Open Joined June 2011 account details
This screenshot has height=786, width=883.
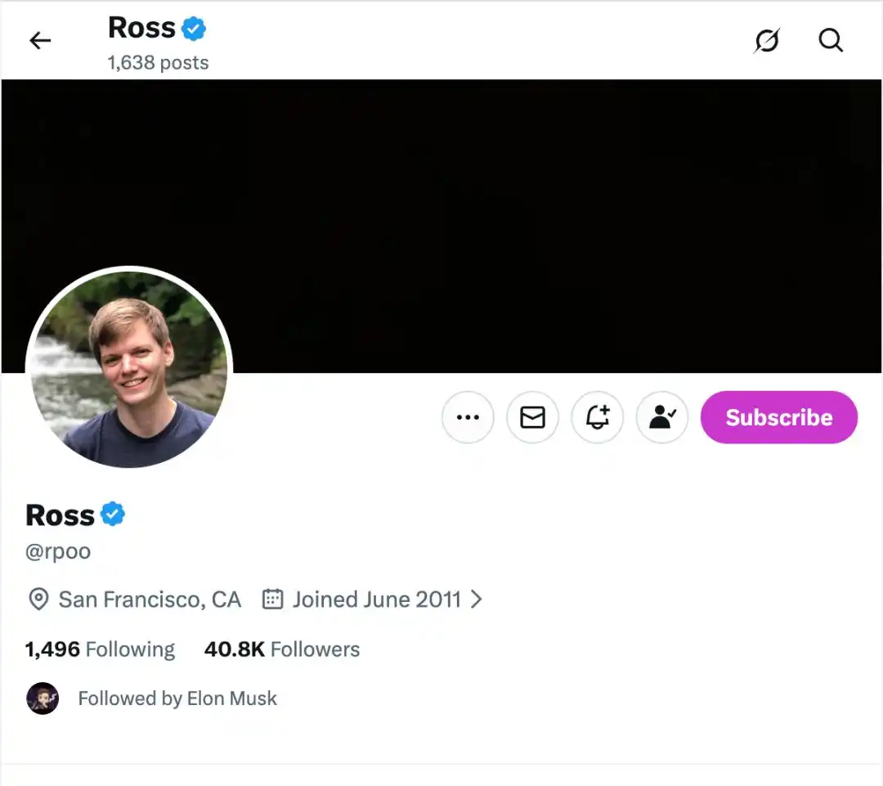click(376, 600)
